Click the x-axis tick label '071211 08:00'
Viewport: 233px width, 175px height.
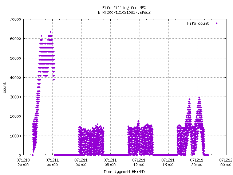(x=110, y=163)
